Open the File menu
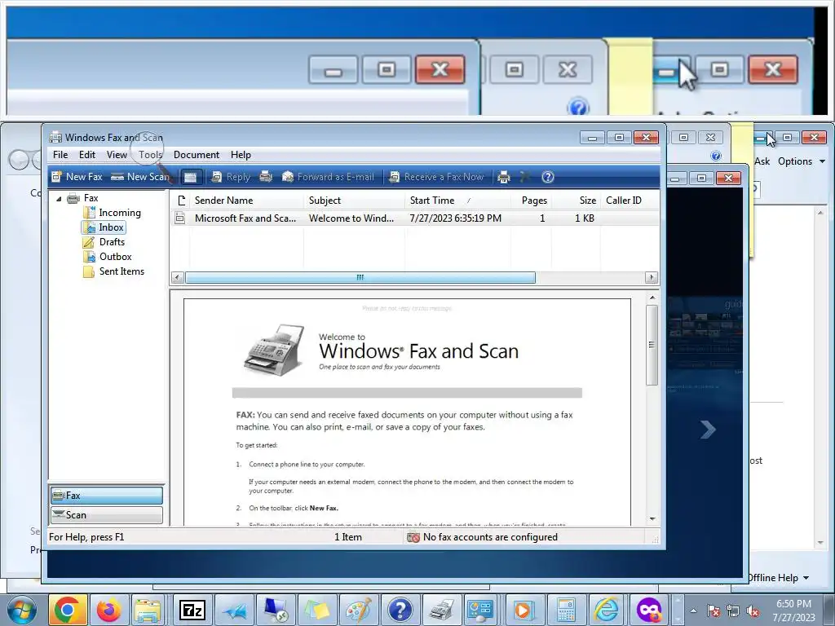 60,155
